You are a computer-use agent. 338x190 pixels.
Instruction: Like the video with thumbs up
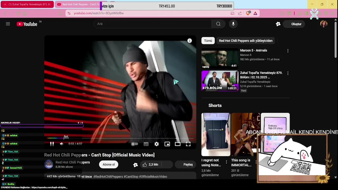150,164
